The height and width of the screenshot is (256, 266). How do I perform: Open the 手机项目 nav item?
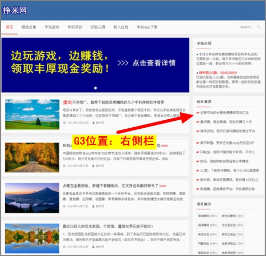tap(75, 27)
